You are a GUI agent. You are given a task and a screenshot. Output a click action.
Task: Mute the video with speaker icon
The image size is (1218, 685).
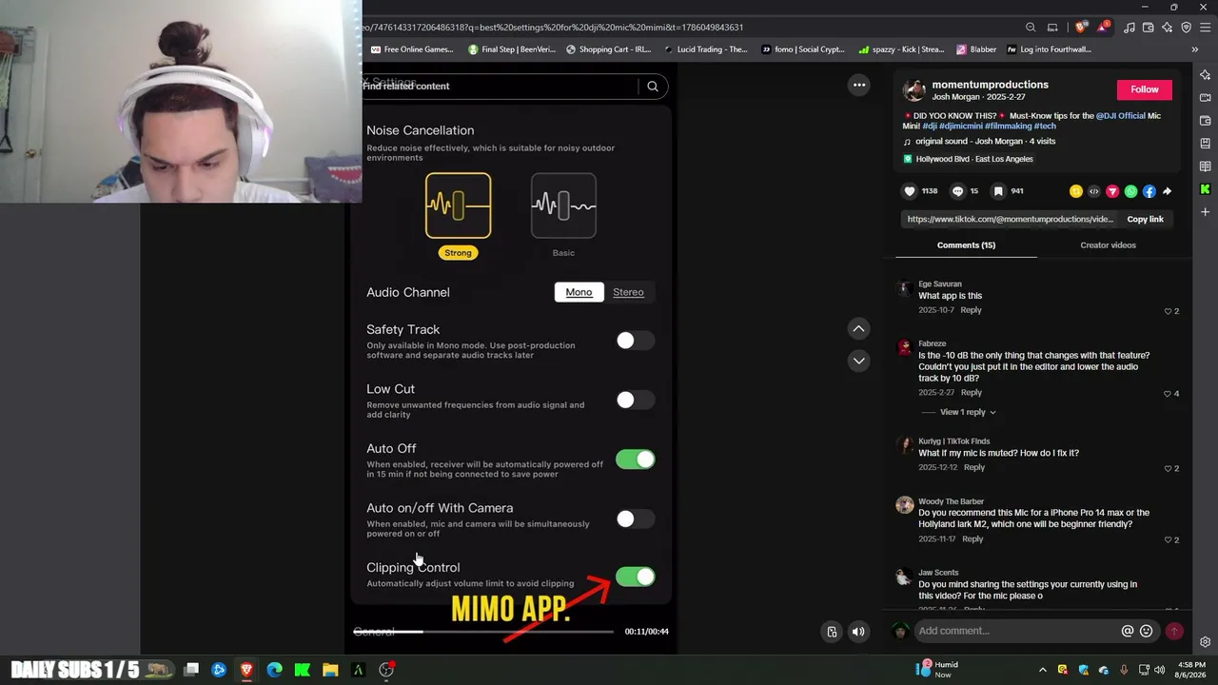(858, 632)
